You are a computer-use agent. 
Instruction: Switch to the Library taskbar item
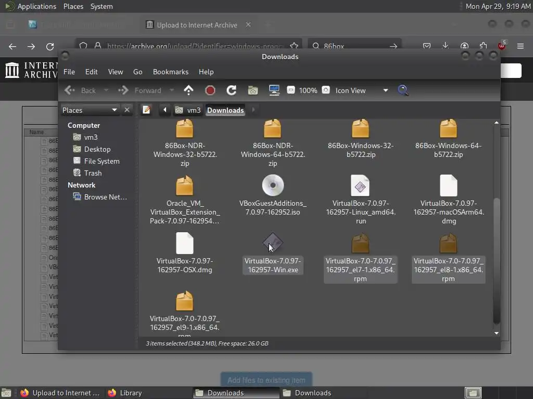tap(125, 393)
